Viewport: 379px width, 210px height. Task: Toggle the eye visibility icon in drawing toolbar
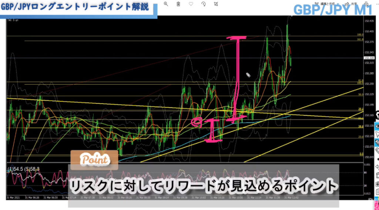click(377, 126)
